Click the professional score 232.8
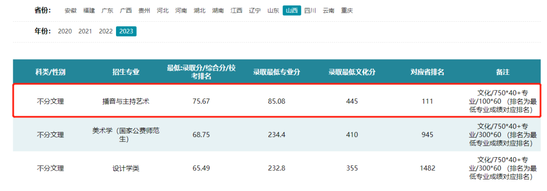This screenshot has width=547, height=191. (x=277, y=168)
